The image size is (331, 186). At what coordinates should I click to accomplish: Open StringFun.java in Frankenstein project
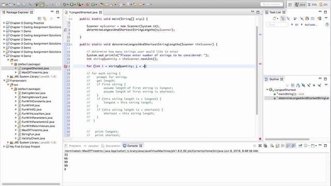coord(31,134)
